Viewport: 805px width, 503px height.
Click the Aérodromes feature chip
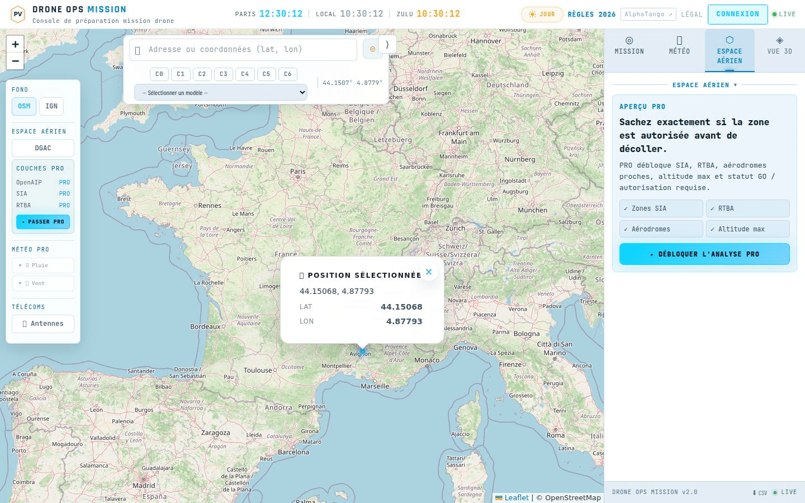point(661,229)
